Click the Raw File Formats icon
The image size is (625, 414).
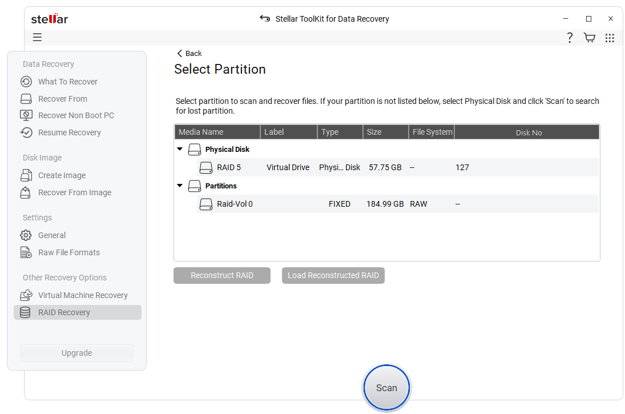[x=26, y=252]
